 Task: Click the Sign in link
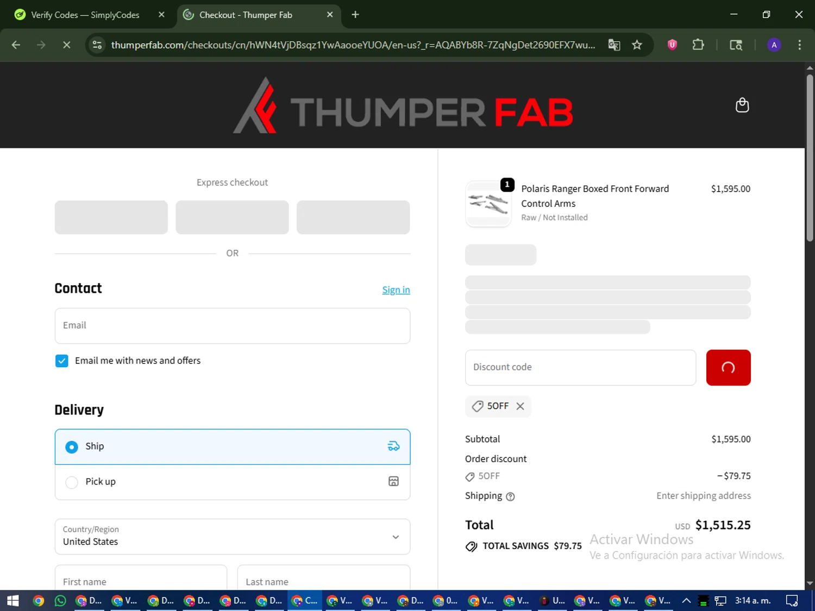pyautogui.click(x=396, y=290)
